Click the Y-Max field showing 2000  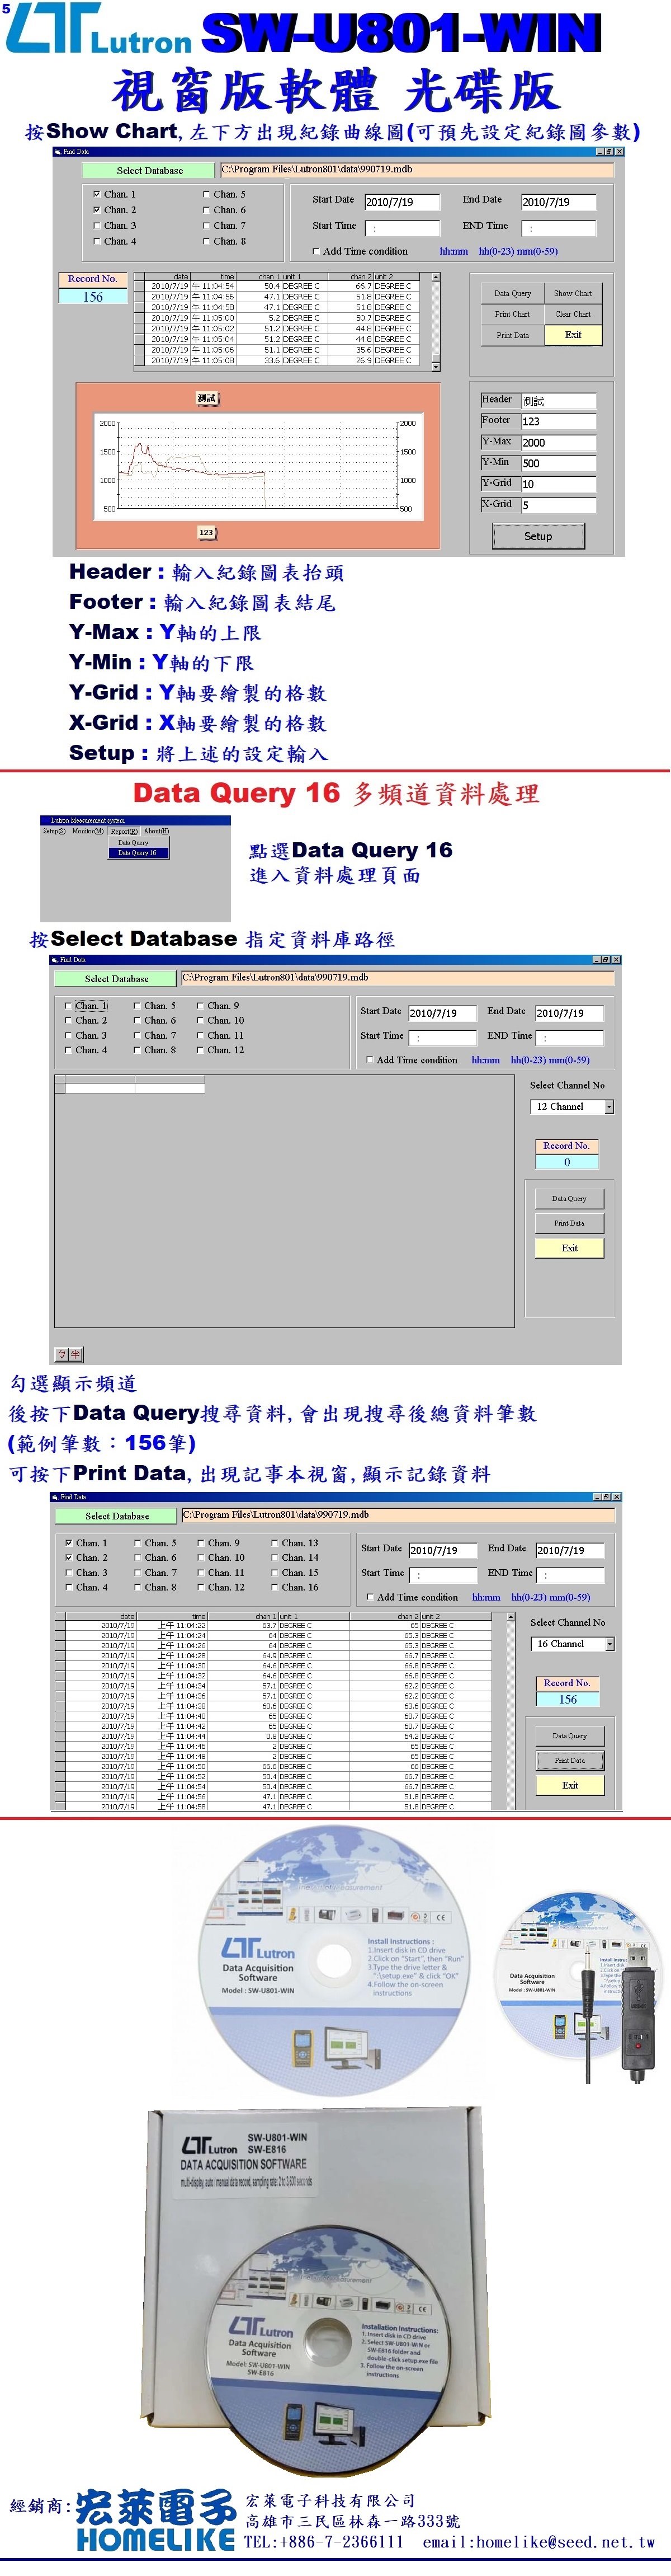click(x=558, y=443)
